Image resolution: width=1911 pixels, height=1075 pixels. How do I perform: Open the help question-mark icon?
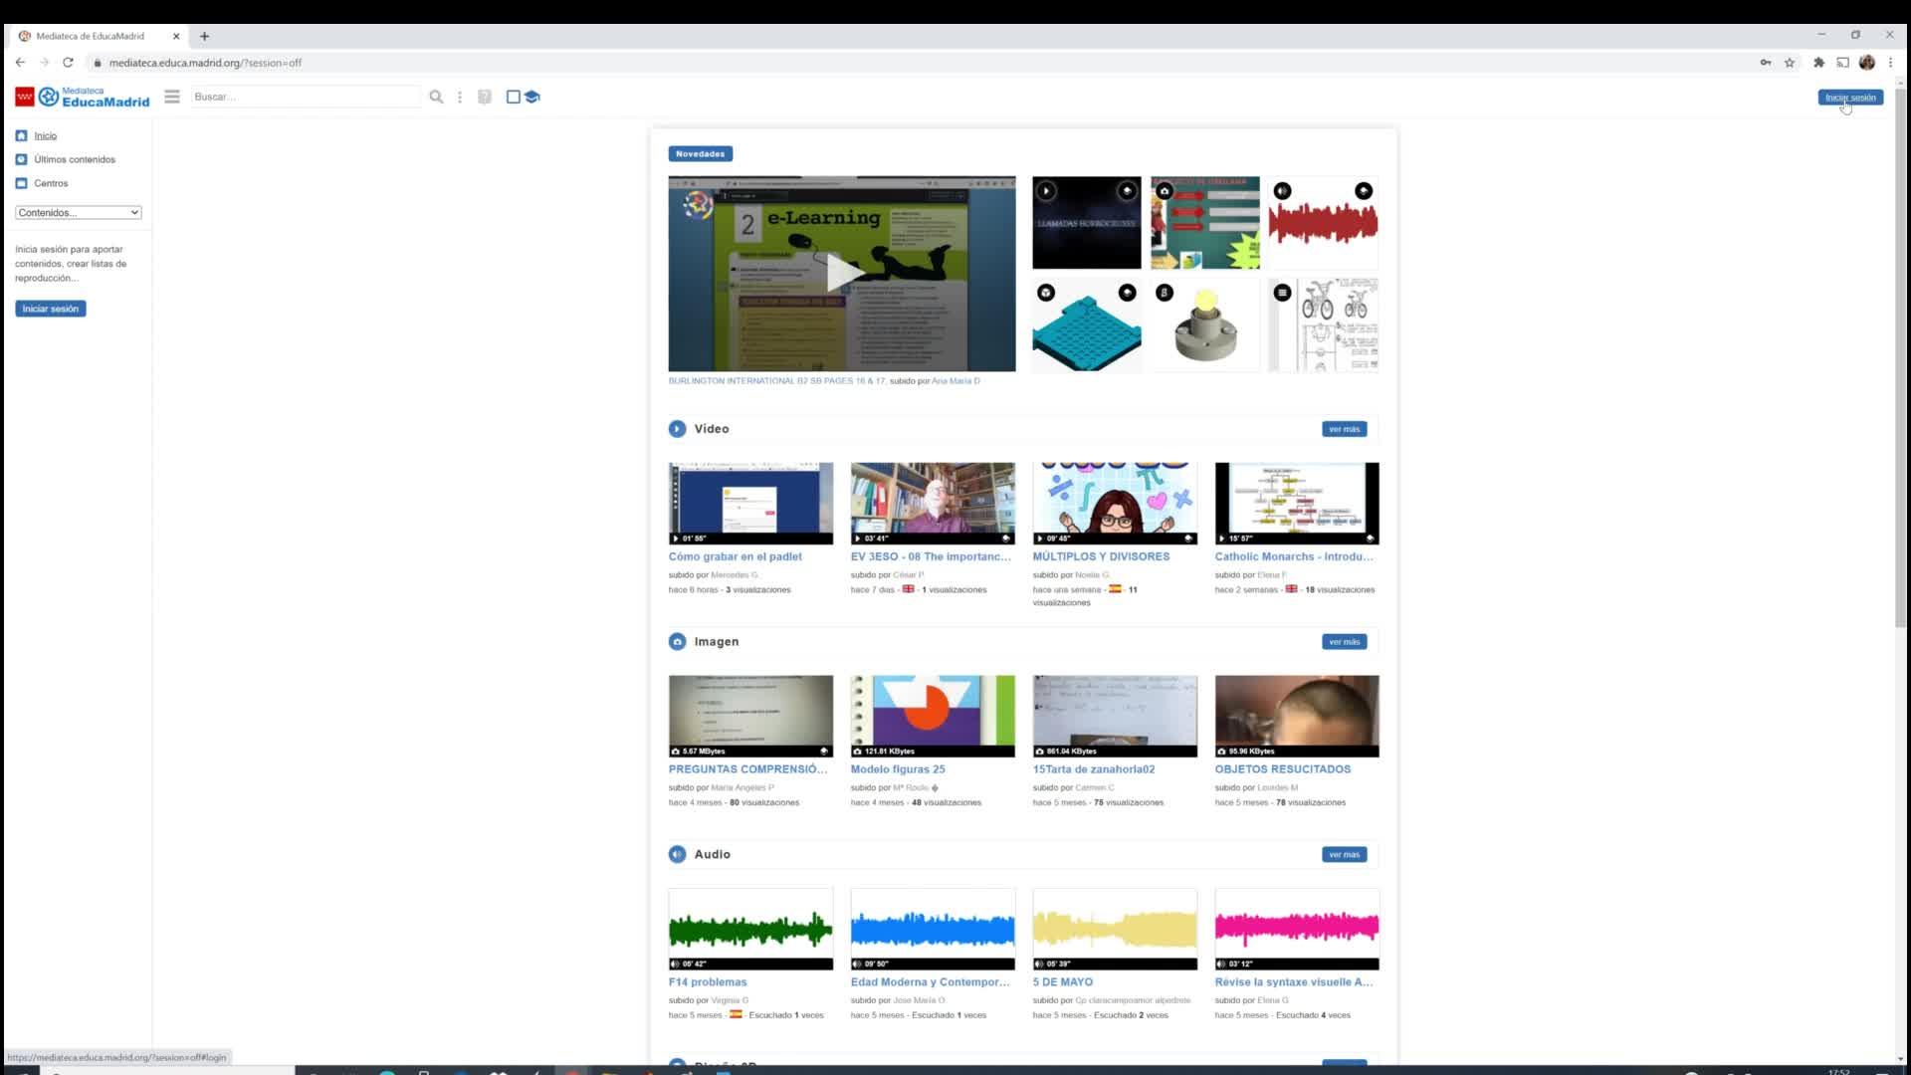(x=485, y=97)
